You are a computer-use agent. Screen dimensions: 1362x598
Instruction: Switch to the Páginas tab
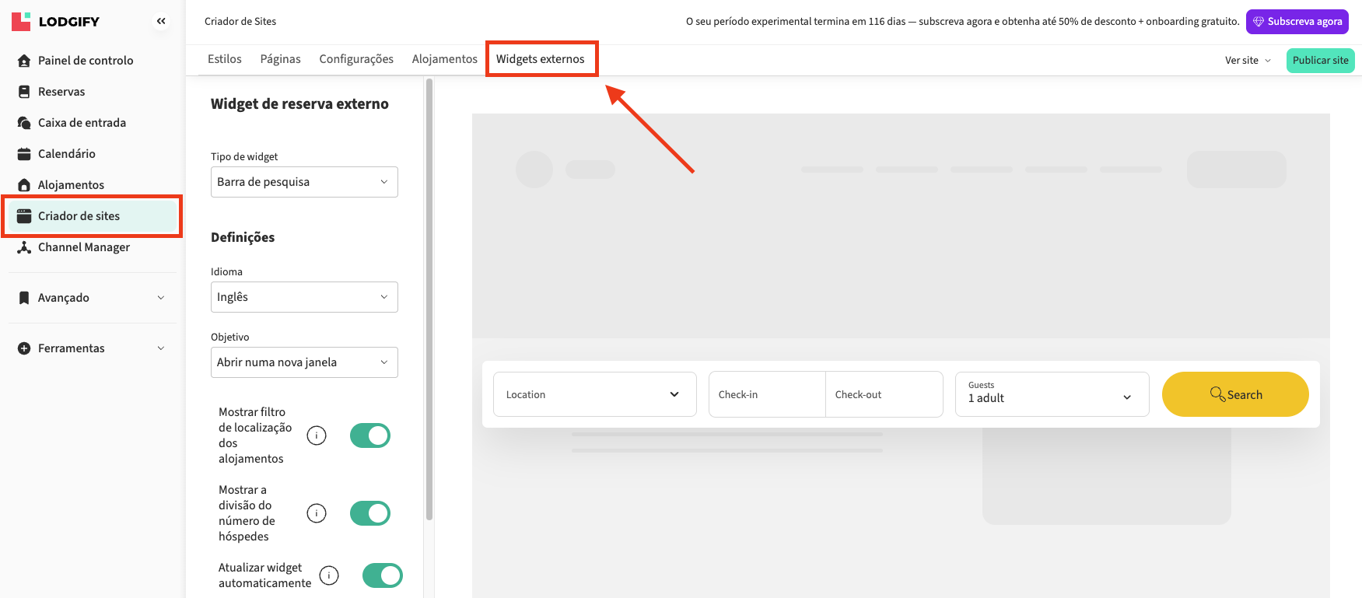[x=280, y=59]
